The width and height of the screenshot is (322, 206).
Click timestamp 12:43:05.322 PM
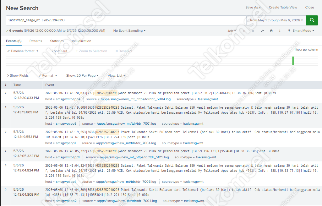(x=26, y=156)
